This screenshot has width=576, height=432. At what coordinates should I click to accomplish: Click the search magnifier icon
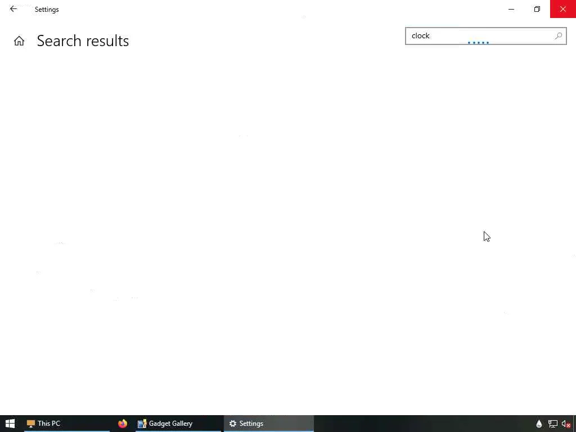pyautogui.click(x=558, y=36)
